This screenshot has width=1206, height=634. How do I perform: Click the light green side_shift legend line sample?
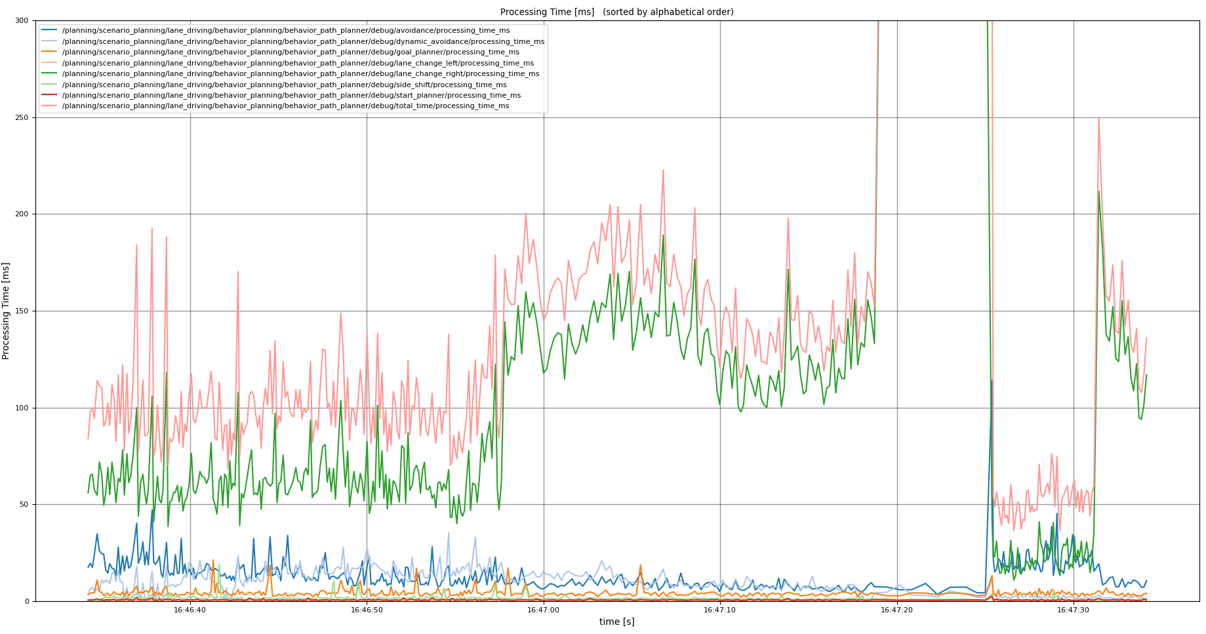pyautogui.click(x=50, y=84)
